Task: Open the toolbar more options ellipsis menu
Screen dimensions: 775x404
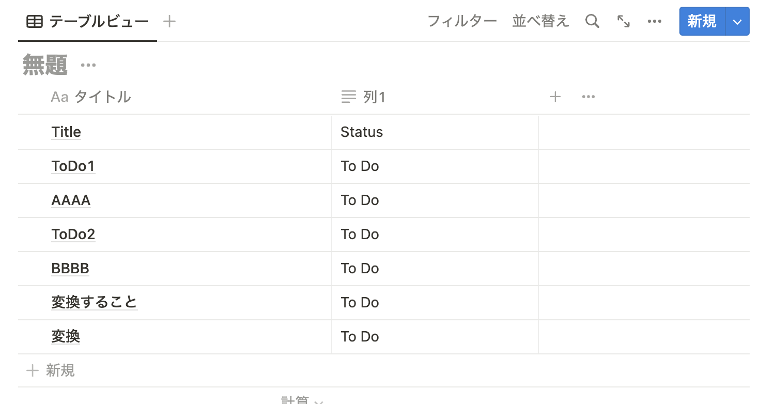Action: [x=655, y=21]
